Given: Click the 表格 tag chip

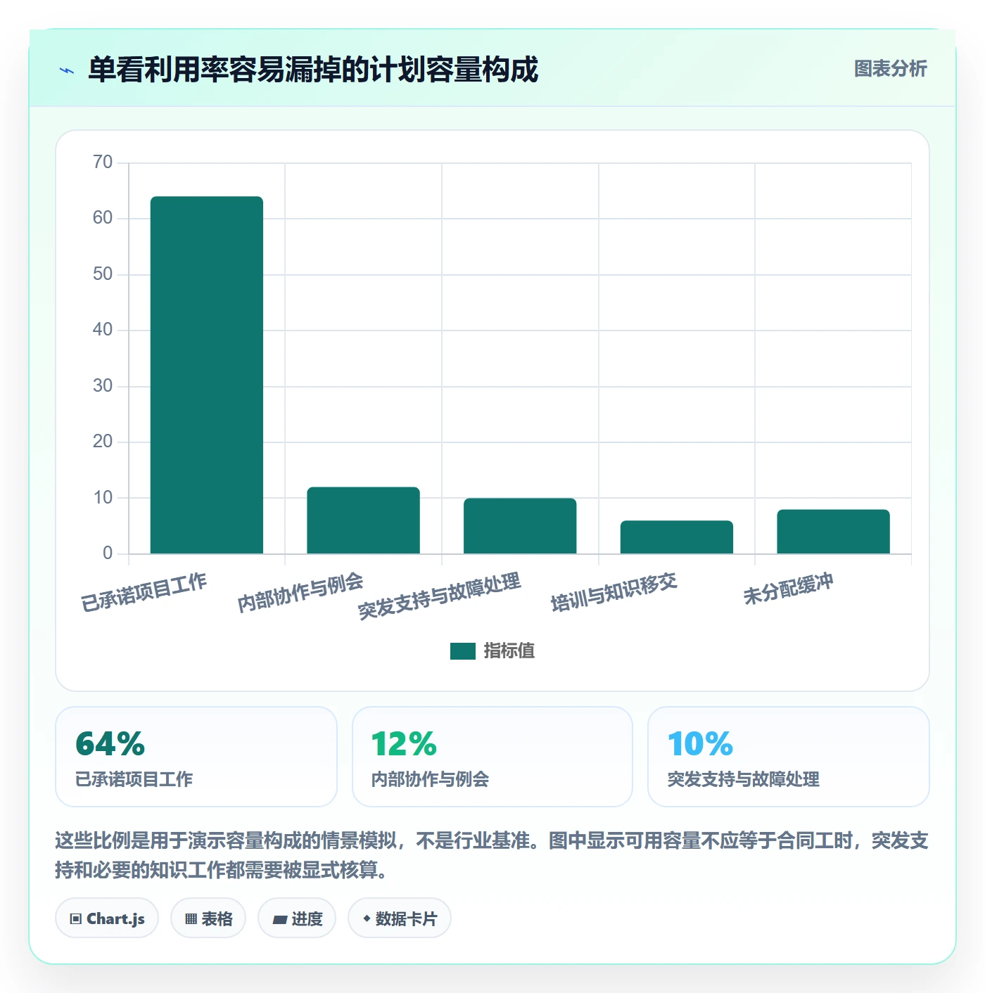Looking at the screenshot, I should pos(208,918).
